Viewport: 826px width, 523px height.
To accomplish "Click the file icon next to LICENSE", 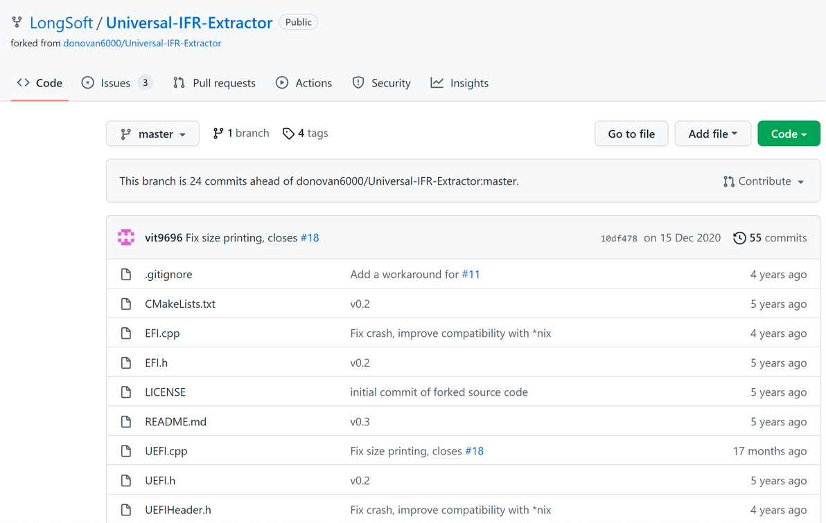I will 126,392.
